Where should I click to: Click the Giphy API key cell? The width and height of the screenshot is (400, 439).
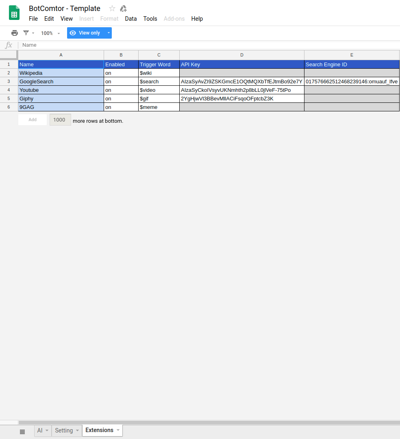(x=242, y=98)
